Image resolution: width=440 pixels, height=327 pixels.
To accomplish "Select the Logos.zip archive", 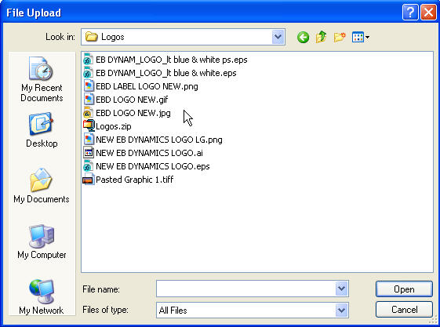I will pos(107,126).
